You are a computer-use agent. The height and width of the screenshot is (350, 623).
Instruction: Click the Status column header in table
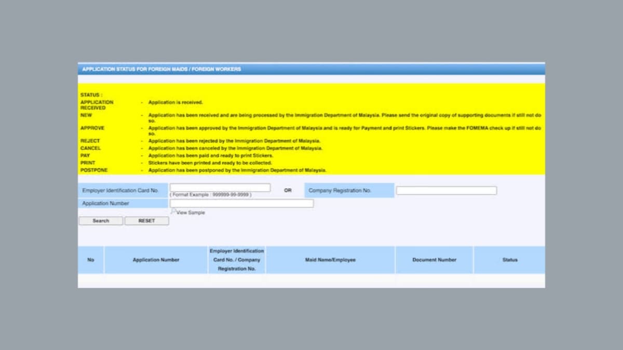[509, 260]
